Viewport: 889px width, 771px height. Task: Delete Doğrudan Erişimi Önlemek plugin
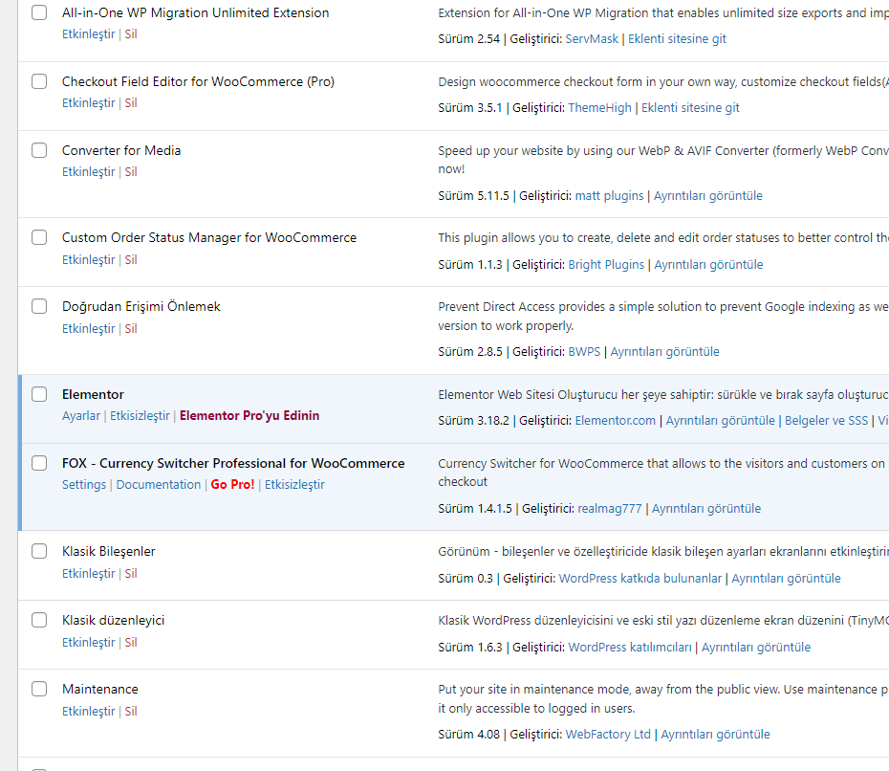(131, 328)
